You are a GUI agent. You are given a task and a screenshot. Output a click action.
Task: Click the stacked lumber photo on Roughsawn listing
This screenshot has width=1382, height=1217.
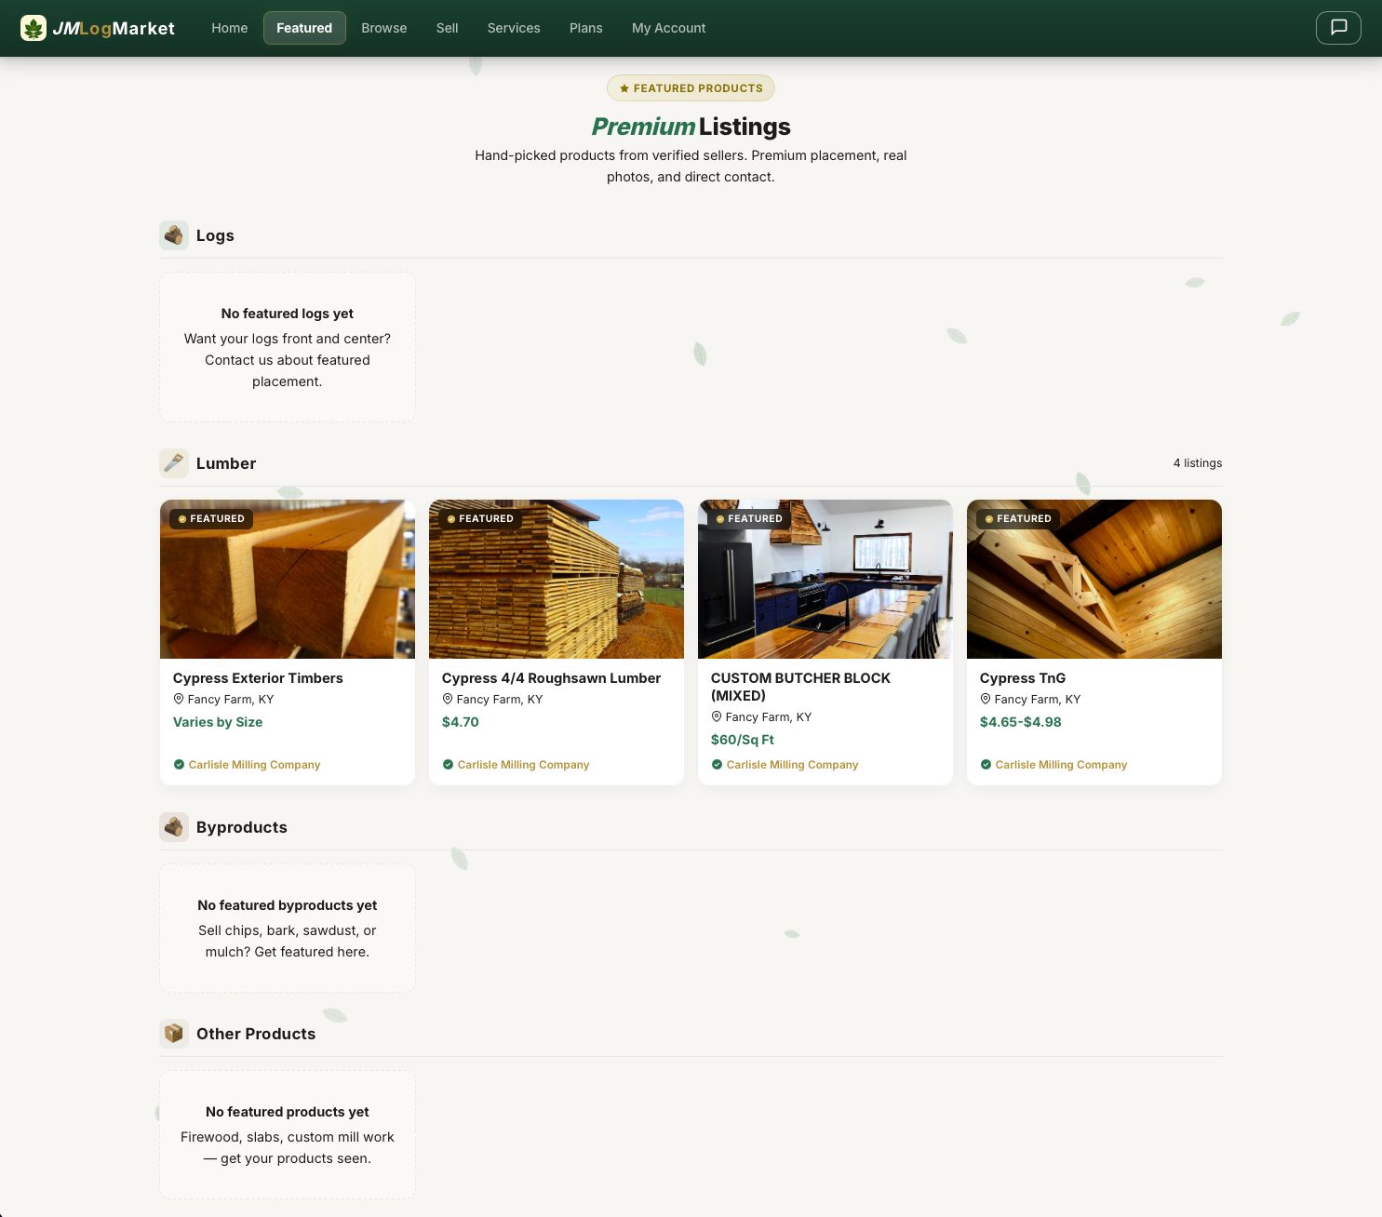(x=556, y=579)
